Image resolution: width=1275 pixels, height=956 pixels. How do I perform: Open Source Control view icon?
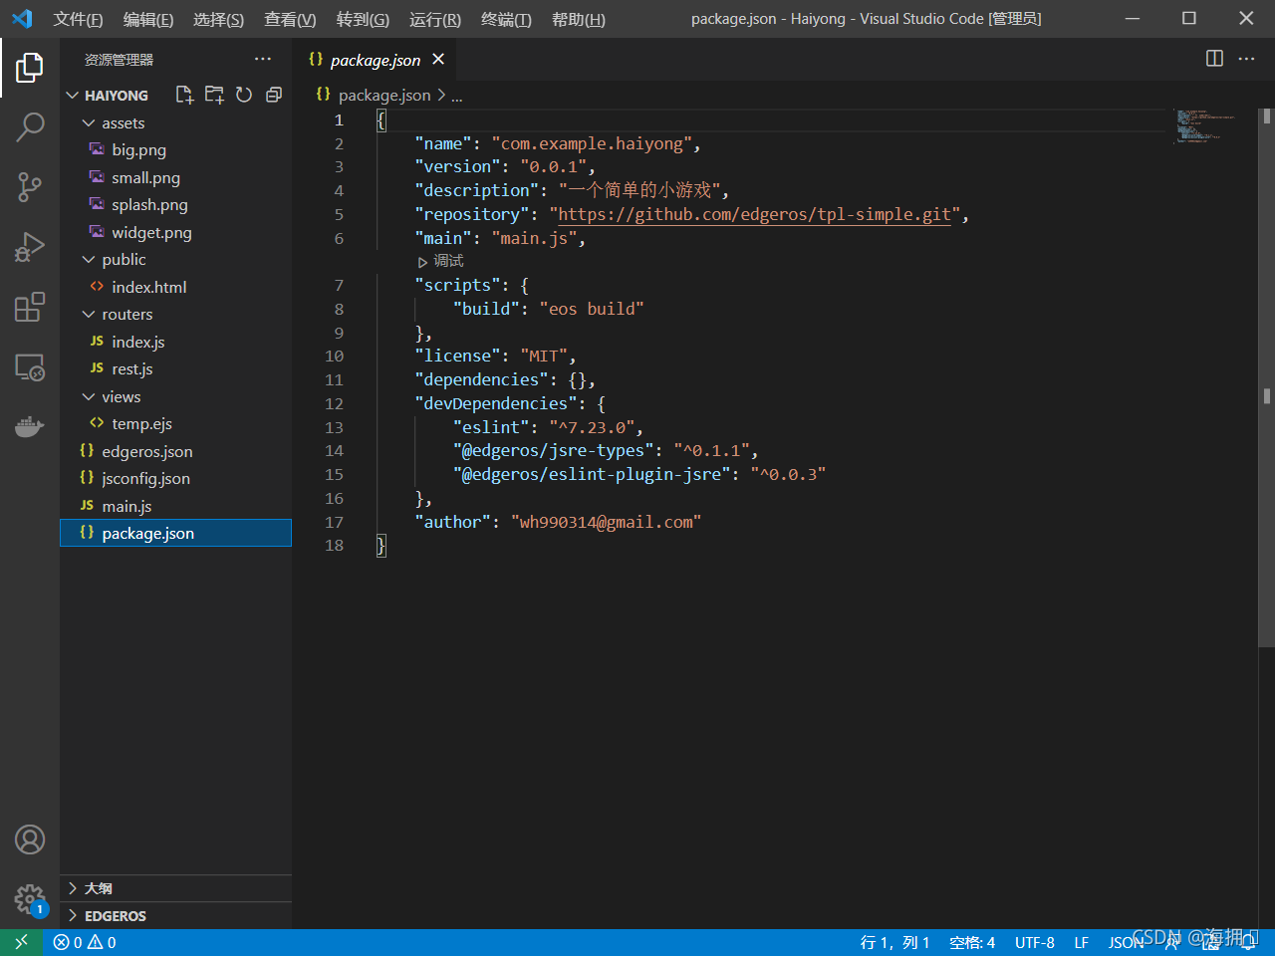[30, 186]
